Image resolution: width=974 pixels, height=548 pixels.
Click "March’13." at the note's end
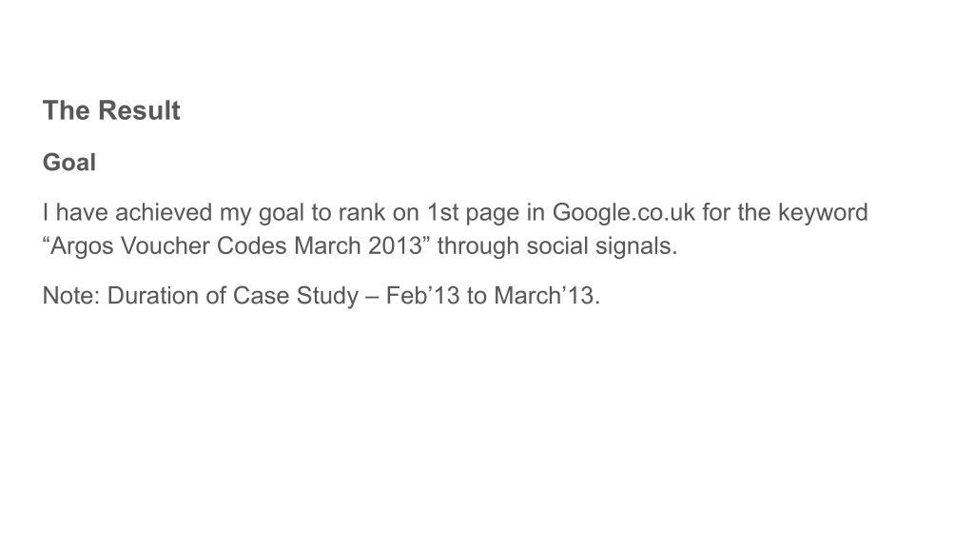(x=547, y=296)
